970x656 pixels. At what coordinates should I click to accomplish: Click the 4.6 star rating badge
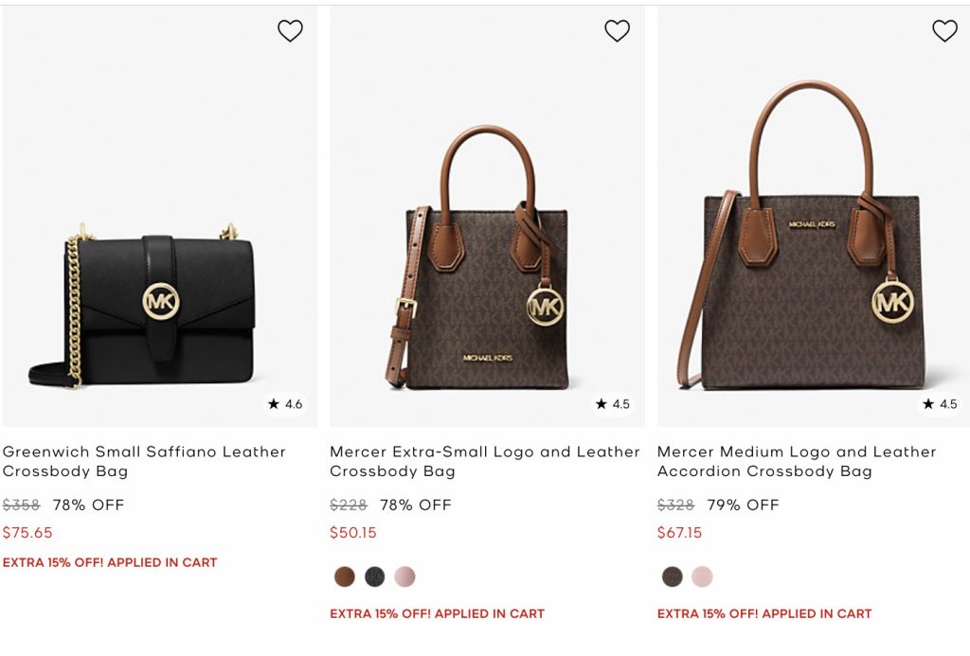(x=285, y=404)
